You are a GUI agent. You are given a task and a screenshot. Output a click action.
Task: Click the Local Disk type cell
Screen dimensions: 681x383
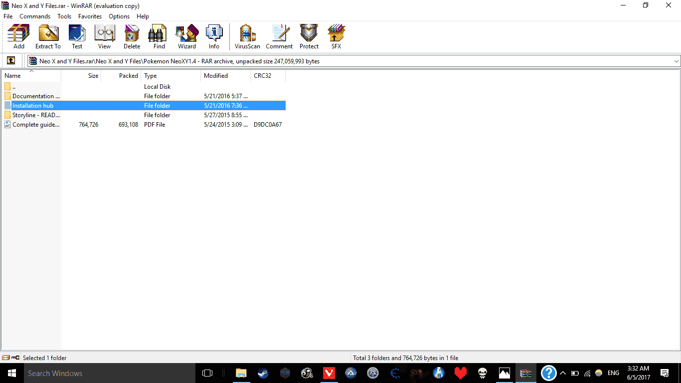158,86
